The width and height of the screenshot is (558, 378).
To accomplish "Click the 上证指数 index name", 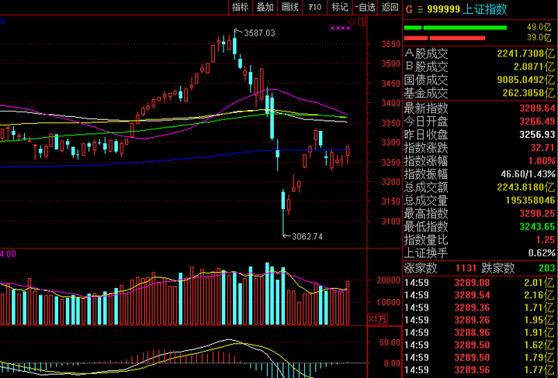I will (x=485, y=9).
